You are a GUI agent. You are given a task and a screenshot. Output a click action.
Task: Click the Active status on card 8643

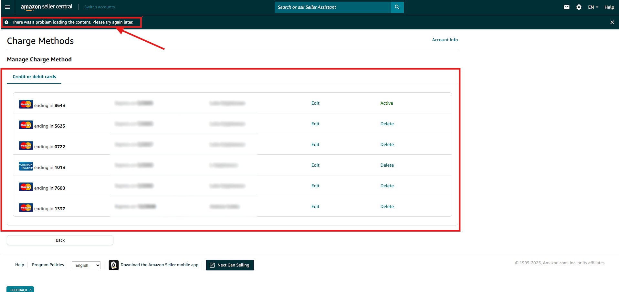coord(387,103)
